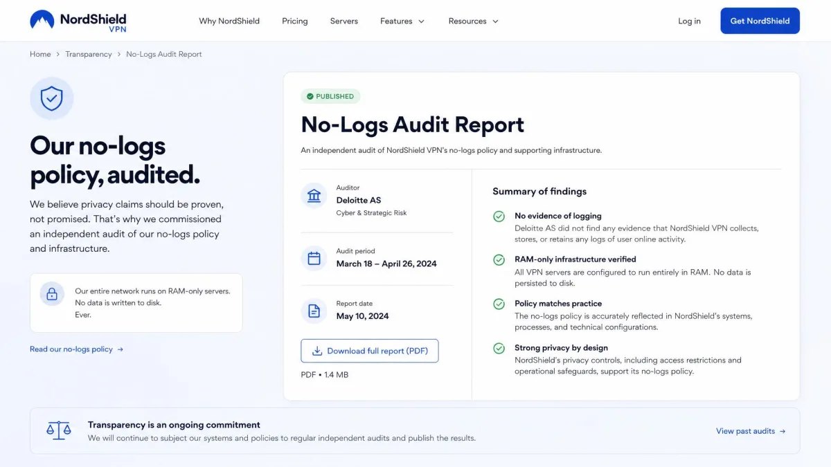
Task: Click the arrow after Read our no-logs policy
Action: point(120,349)
